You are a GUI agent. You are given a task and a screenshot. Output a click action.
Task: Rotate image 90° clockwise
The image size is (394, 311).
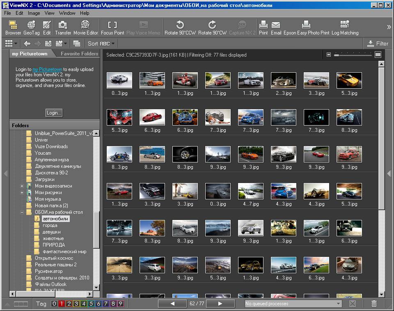(212, 27)
